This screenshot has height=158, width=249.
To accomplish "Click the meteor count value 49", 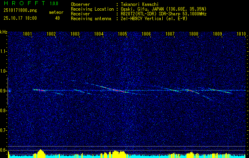I will pyautogui.click(x=57, y=18).
